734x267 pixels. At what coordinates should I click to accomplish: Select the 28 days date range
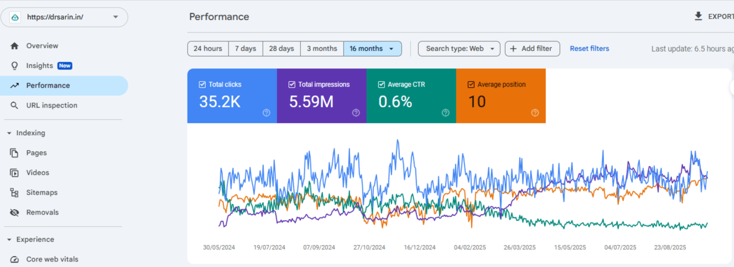282,49
